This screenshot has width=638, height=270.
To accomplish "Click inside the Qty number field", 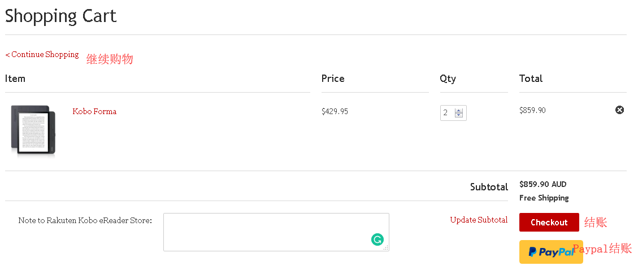I will [x=447, y=113].
